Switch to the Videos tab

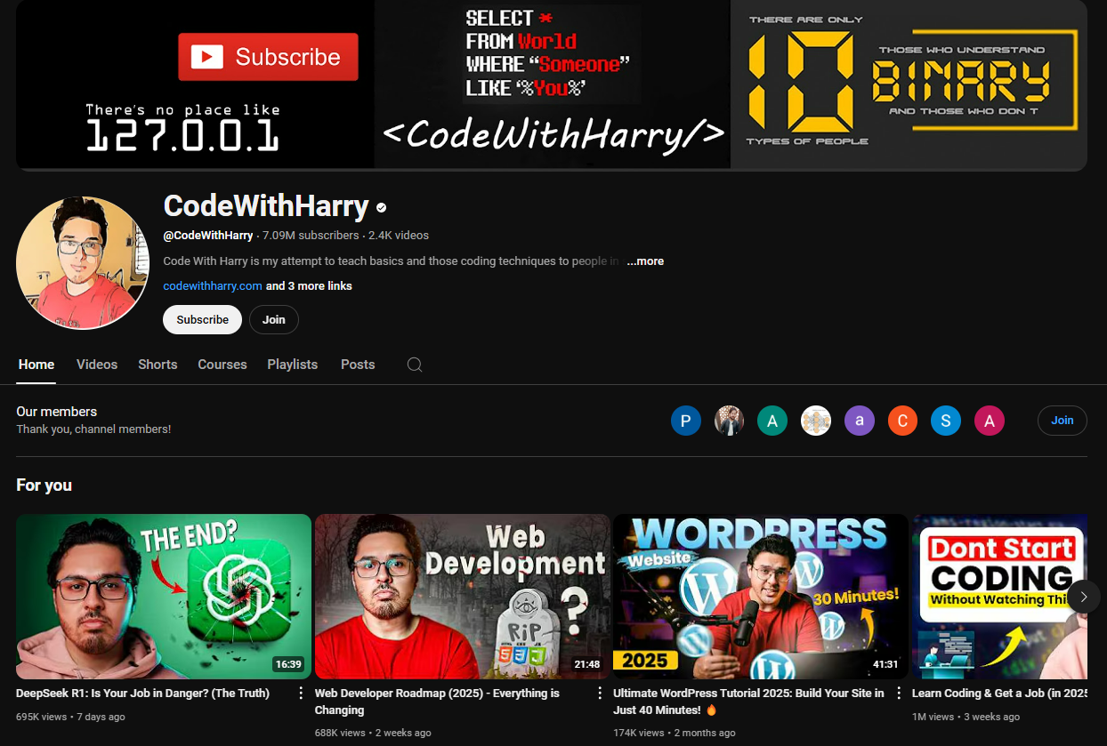click(97, 365)
